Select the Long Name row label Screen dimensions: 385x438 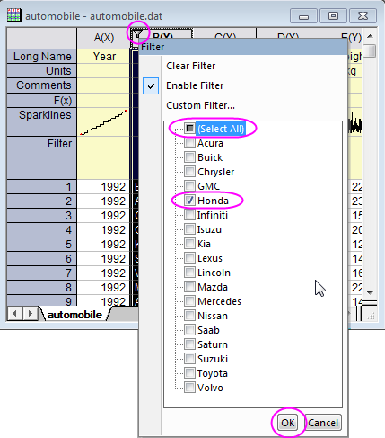coord(41,57)
